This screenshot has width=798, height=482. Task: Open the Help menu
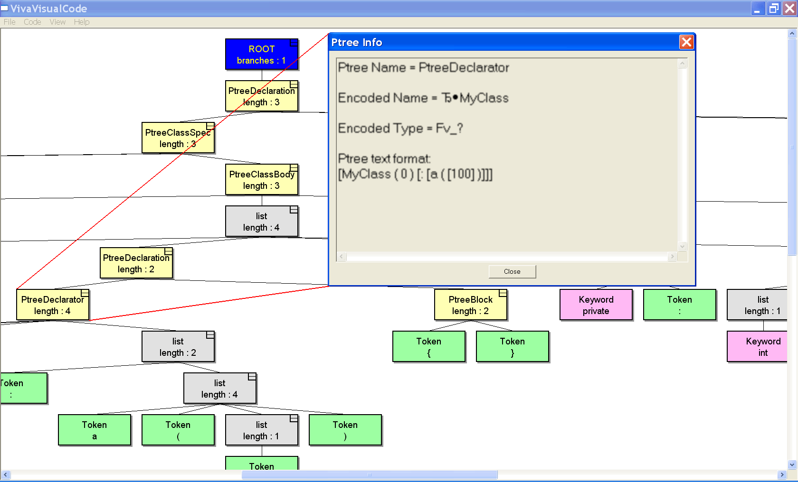click(x=82, y=22)
